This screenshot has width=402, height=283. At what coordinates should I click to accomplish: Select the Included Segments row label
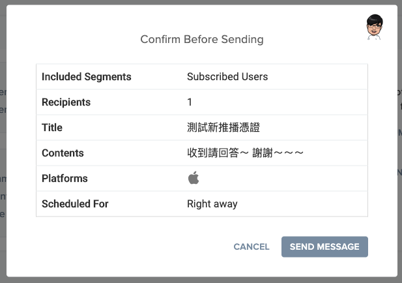coord(87,77)
